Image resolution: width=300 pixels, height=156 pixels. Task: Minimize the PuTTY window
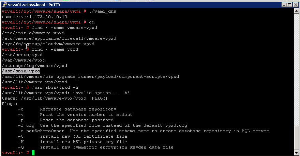pyautogui.click(x=284, y=5)
